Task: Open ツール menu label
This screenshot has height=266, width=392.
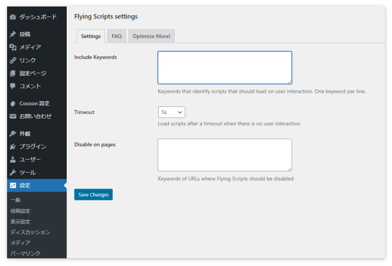Action: tap(28, 173)
